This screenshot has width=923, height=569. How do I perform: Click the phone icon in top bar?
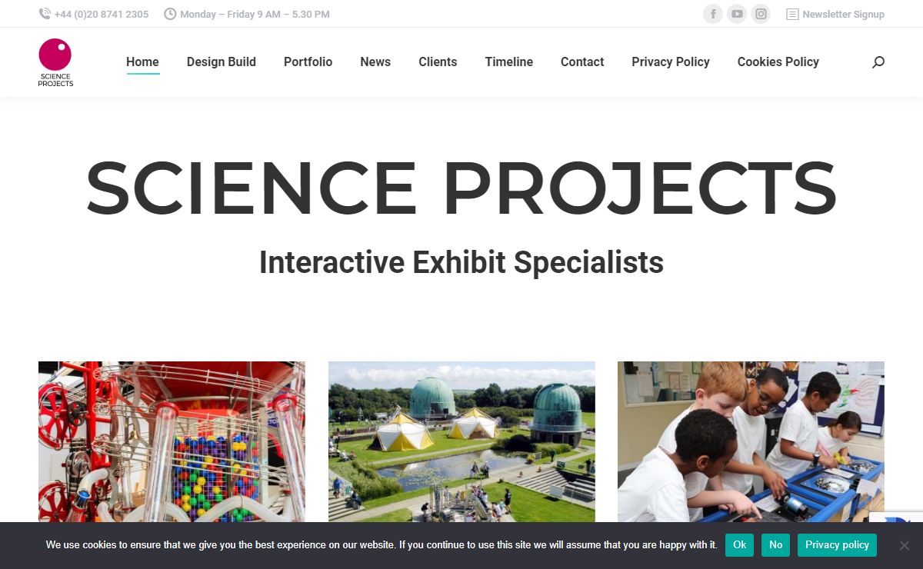click(x=45, y=14)
